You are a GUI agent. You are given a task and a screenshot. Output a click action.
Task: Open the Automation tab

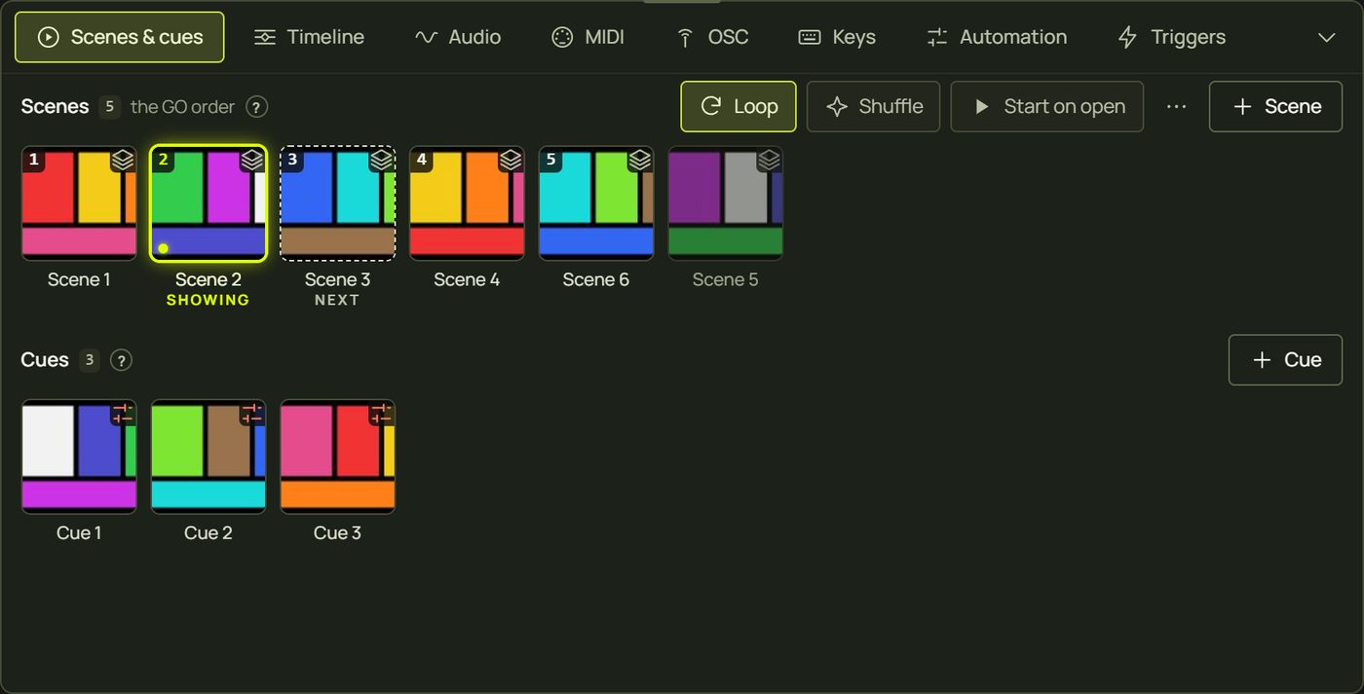(997, 37)
